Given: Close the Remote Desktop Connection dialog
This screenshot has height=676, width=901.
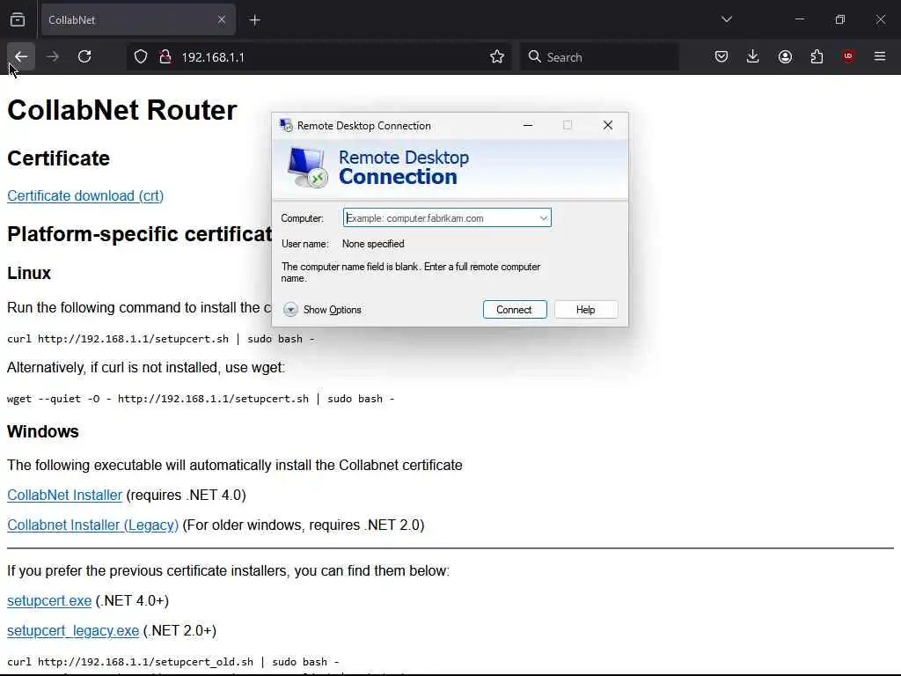Looking at the screenshot, I should coord(608,125).
